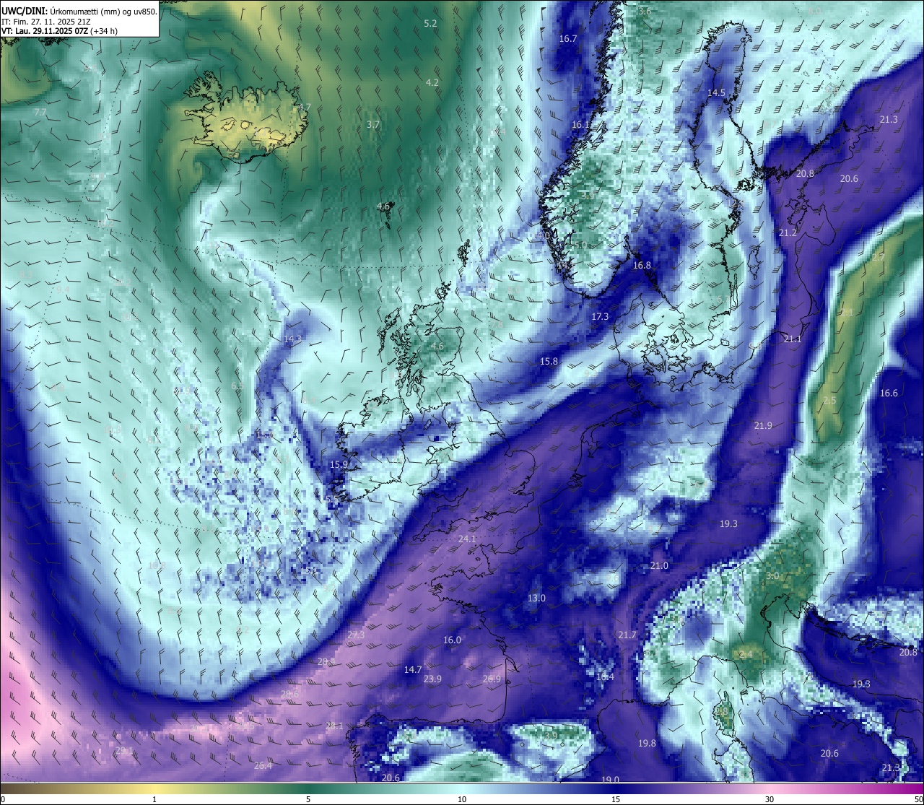Click the map value '2.5' in the dry band
The width and height of the screenshot is (924, 805).
point(829,400)
